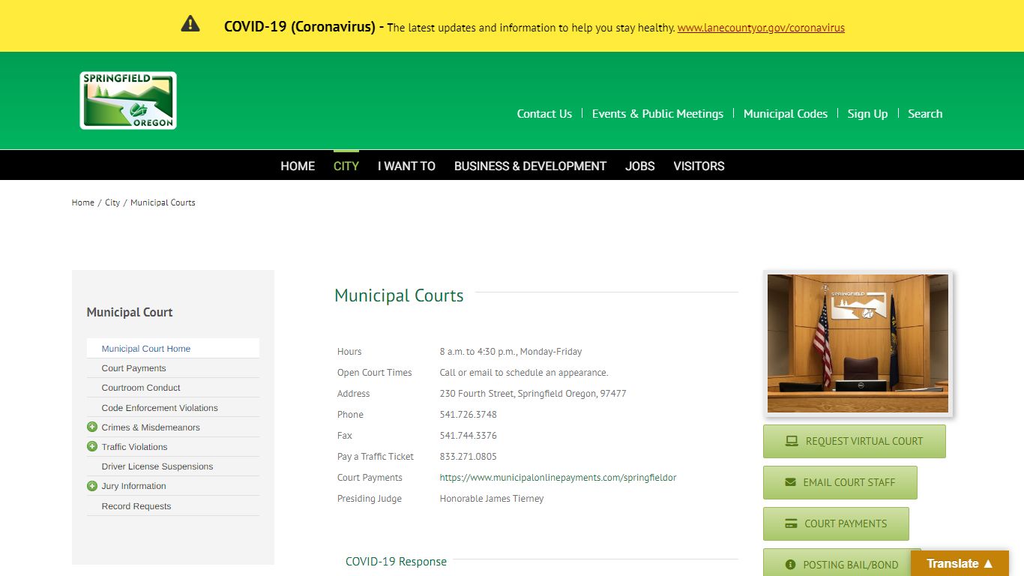This screenshot has width=1024, height=576.
Task: Open the VISITORS menu item
Action: (699, 166)
